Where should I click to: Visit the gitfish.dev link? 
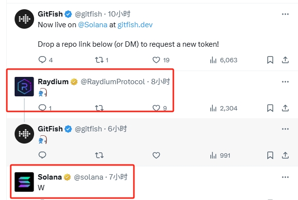tap(135, 25)
